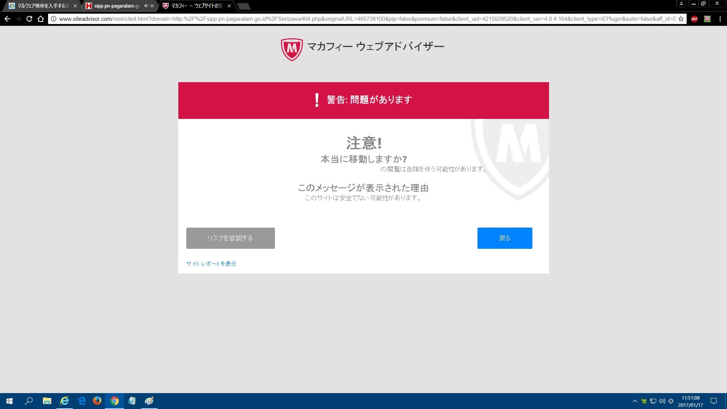The width and height of the screenshot is (727, 409).
Task: Open the volume control tray icon
Action: tap(662, 401)
